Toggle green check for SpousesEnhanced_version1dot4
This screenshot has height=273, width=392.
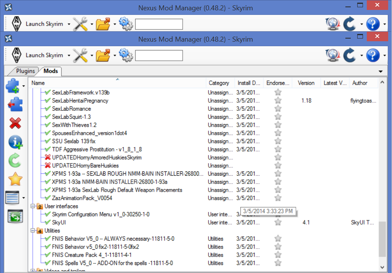[47, 133]
